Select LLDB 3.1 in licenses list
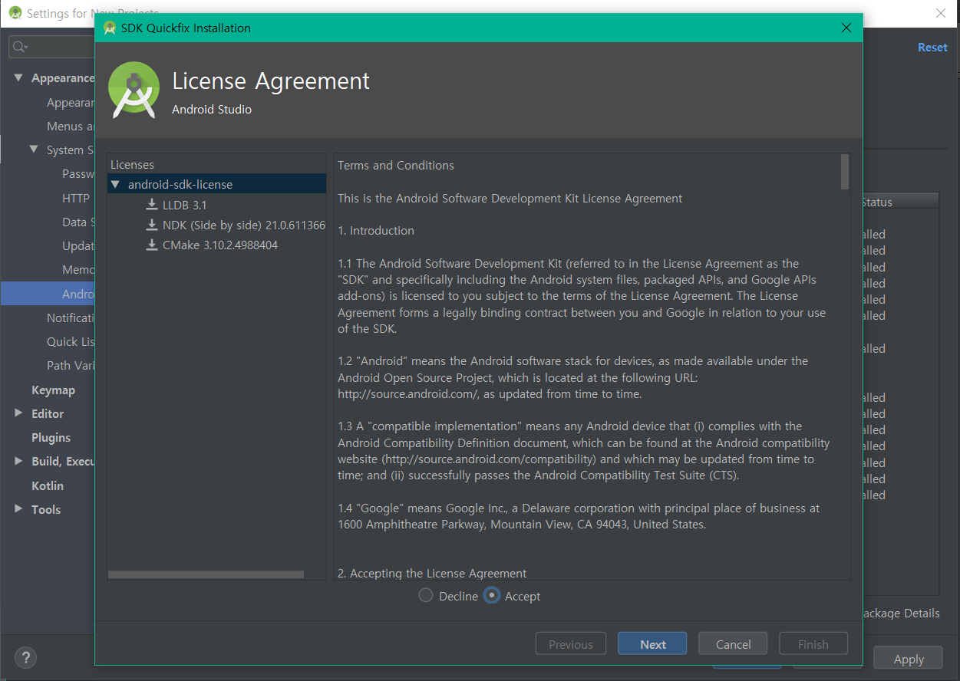 [x=184, y=205]
